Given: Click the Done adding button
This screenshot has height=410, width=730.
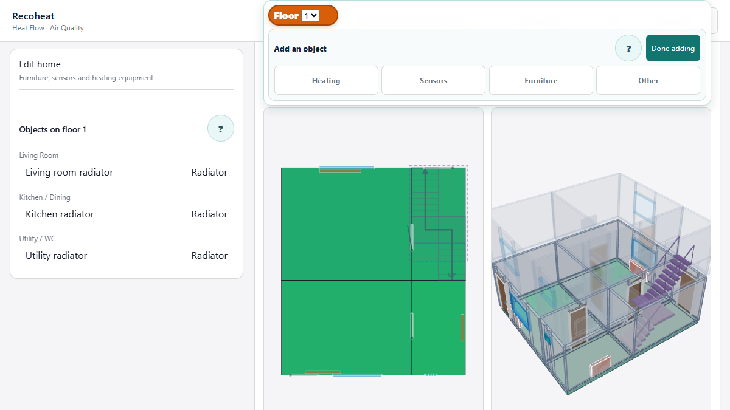Looking at the screenshot, I should 673,49.
